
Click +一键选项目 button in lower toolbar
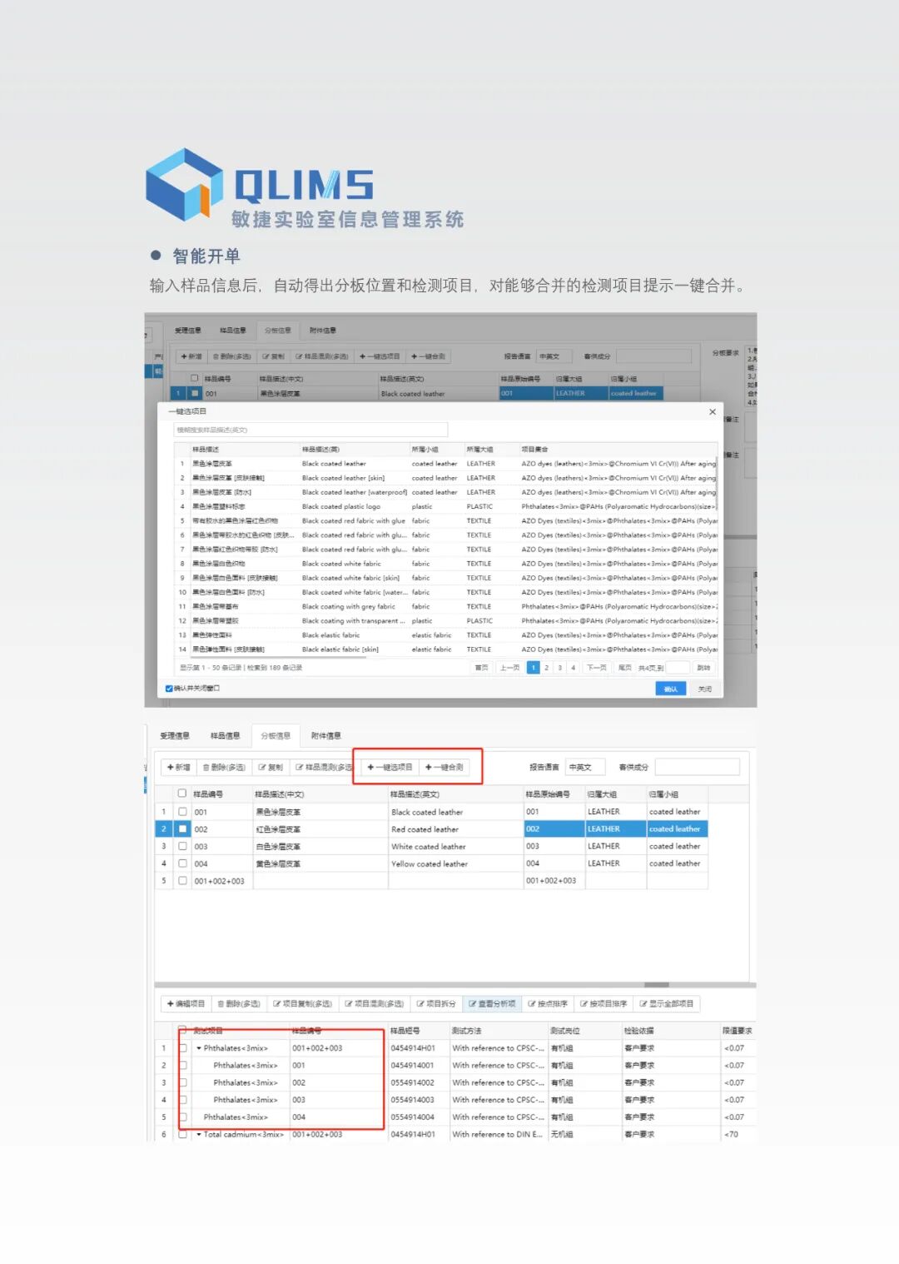[390, 768]
